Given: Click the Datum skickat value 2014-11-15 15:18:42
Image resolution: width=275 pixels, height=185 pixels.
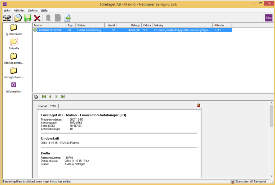Looking at the screenshot, I should point(77,161).
